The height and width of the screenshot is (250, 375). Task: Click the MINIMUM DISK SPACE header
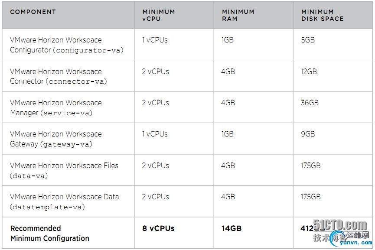323,15
